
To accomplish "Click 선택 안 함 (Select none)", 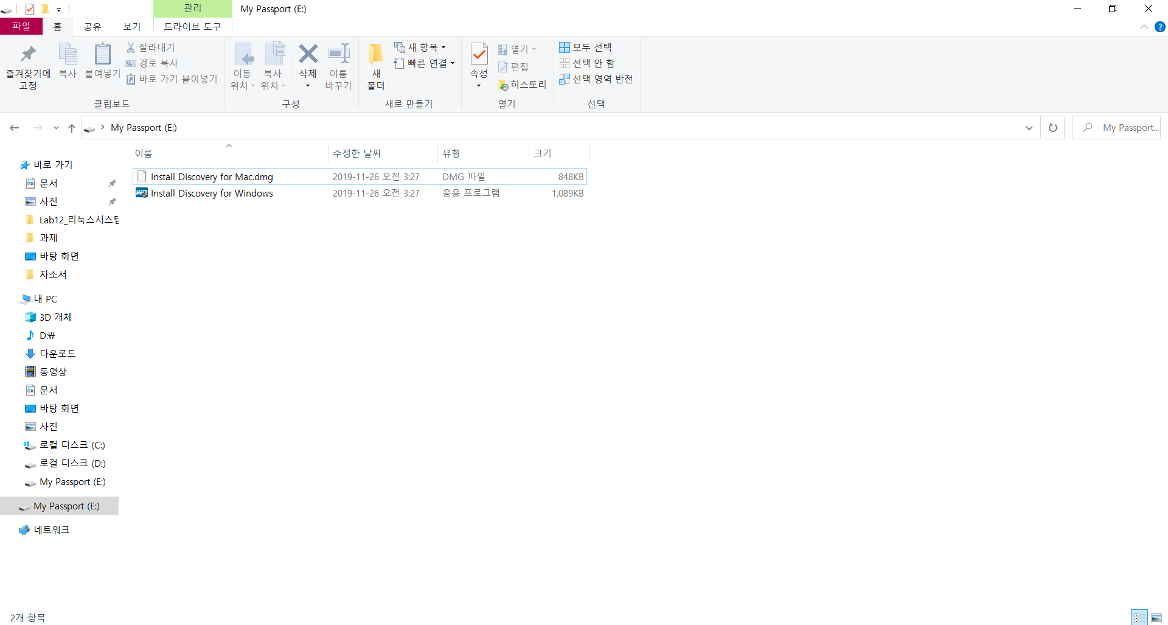I will (587, 63).
